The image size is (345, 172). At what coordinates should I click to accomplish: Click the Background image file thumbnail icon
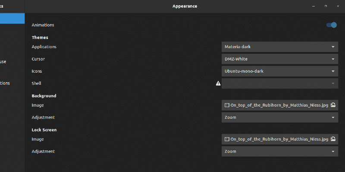[227, 105]
